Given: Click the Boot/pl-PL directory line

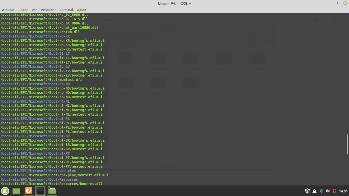Looking at the screenshot, I should click(x=35, y=119).
